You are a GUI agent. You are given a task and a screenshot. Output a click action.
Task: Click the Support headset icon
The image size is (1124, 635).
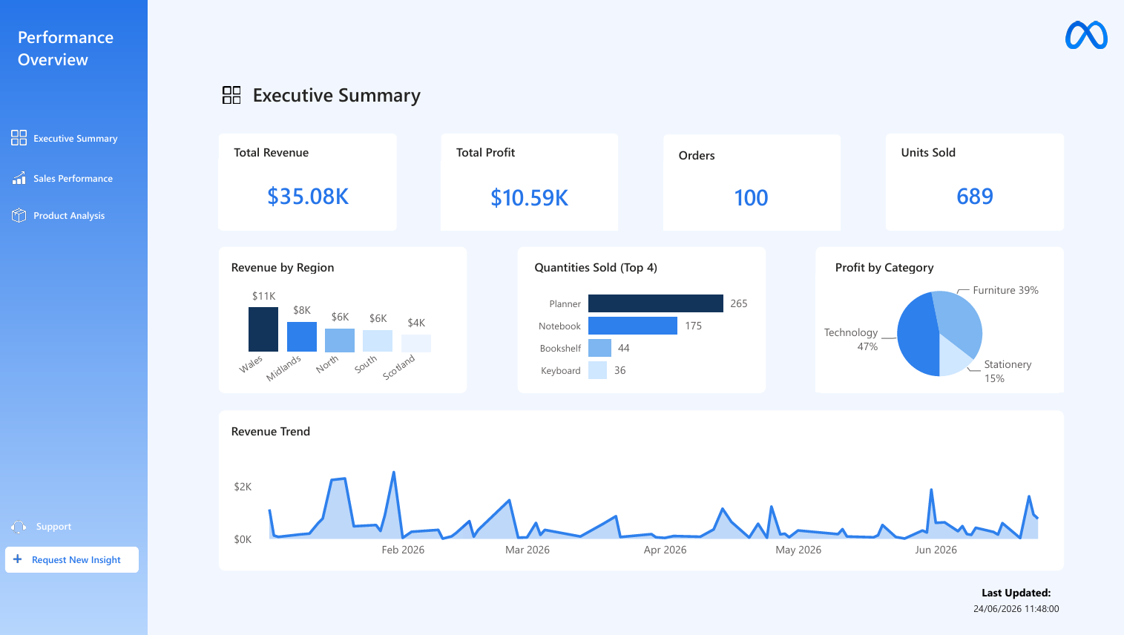pyautogui.click(x=19, y=527)
